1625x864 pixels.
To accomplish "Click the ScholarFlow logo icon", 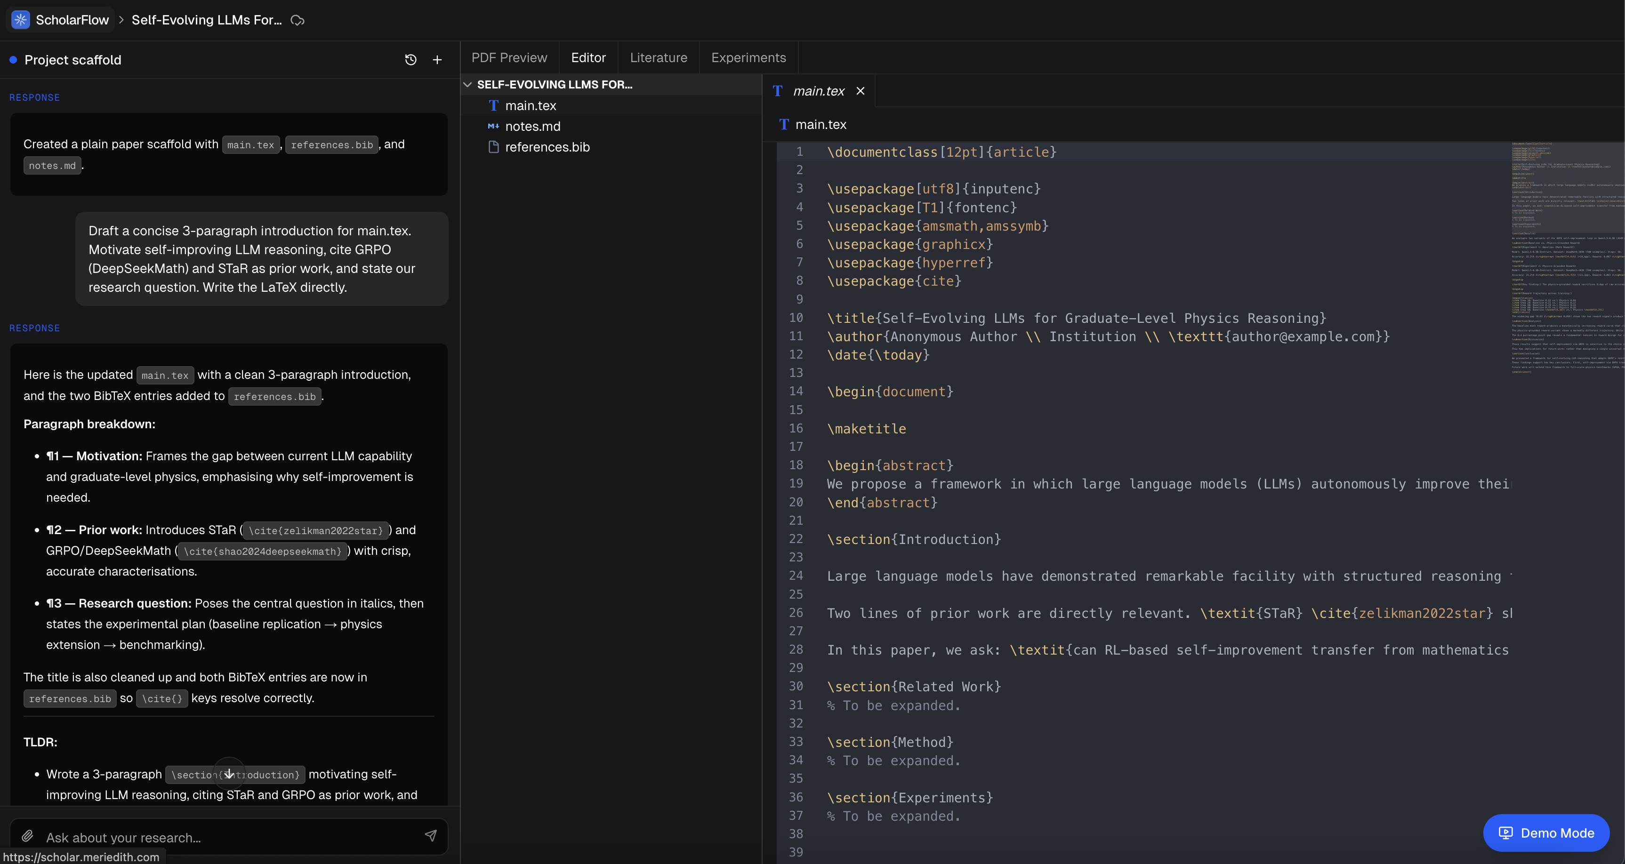I will pos(20,20).
